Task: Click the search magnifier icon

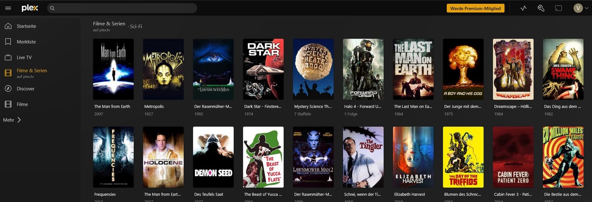Action: (x=52, y=8)
